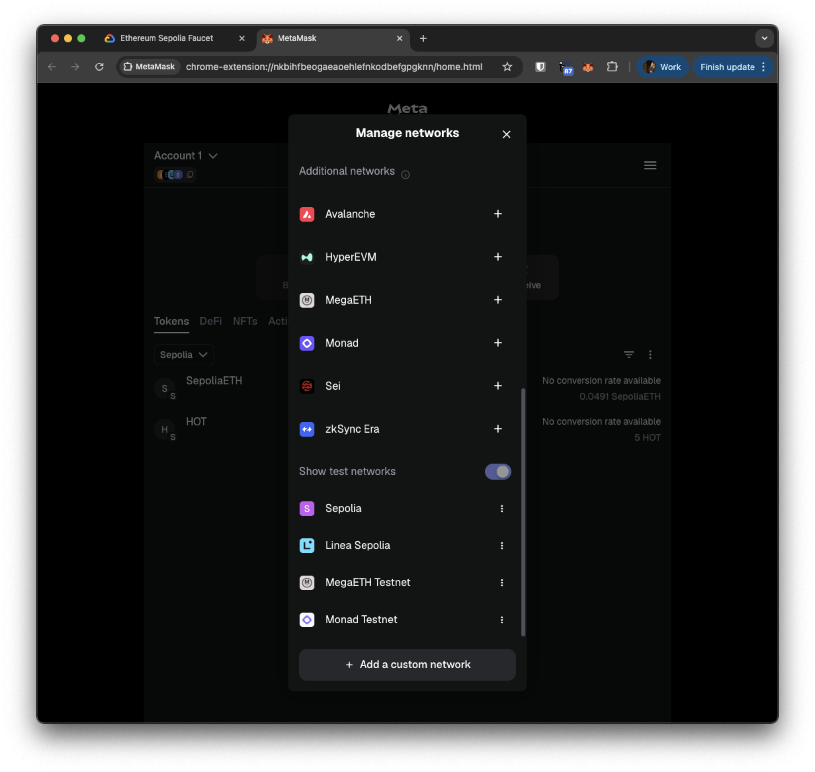This screenshot has width=815, height=772.
Task: Click the browser extensions puzzle icon
Action: 612,67
